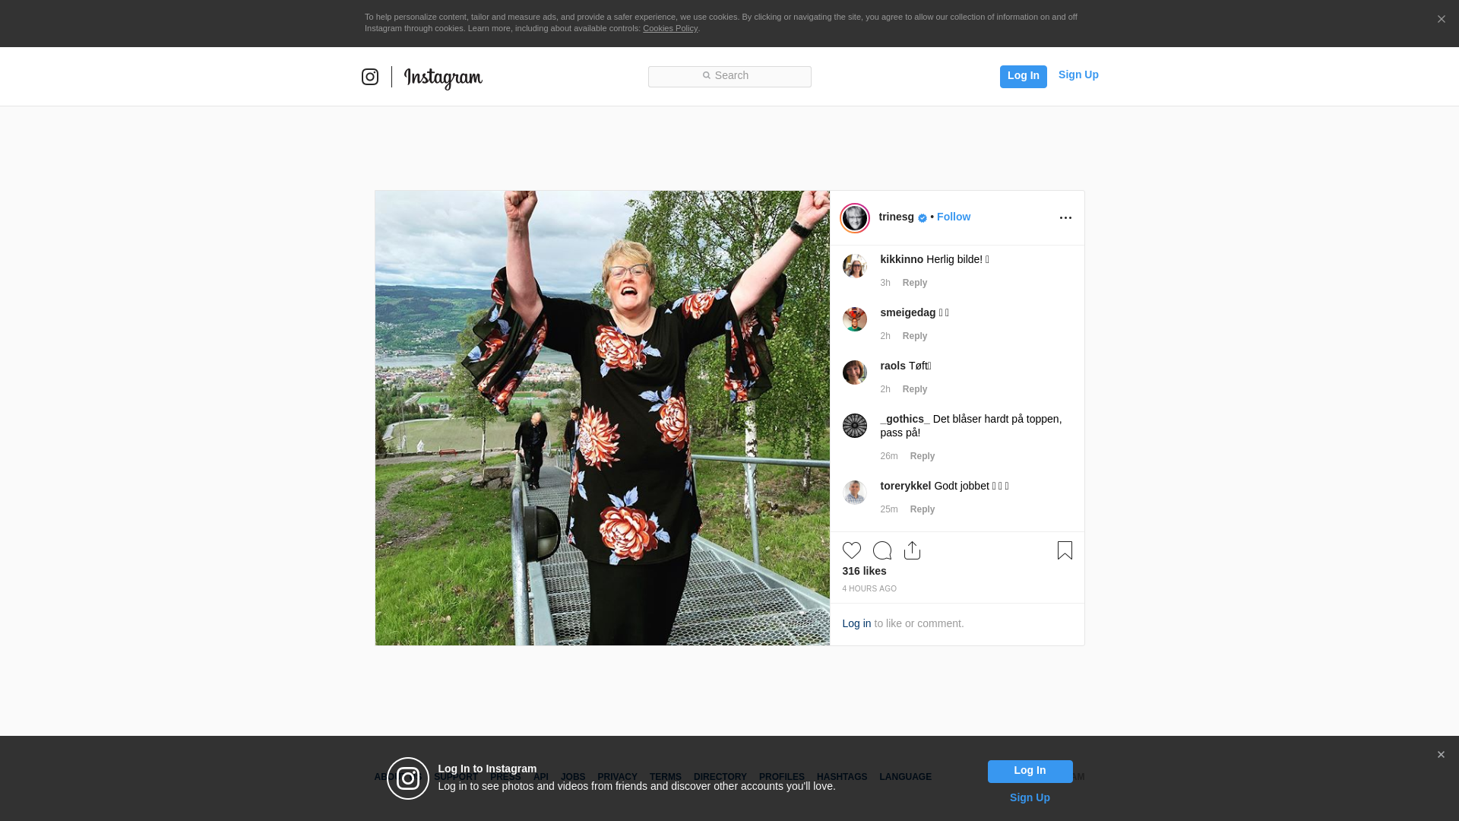Screen dimensions: 1459x821
Task: Open the Cookies Policy link
Action: pos(670,28)
